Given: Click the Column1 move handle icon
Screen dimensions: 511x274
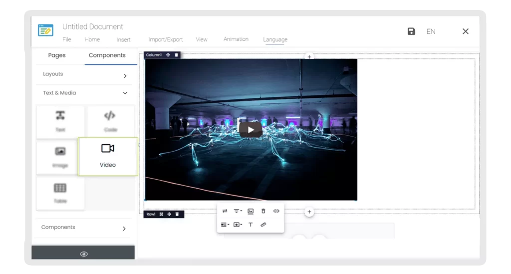Looking at the screenshot, I should tap(168, 55).
